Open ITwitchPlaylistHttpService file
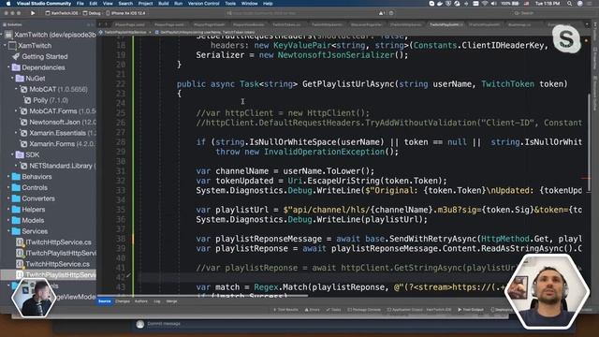Image resolution: width=599 pixels, height=337 pixels. tap(56, 253)
